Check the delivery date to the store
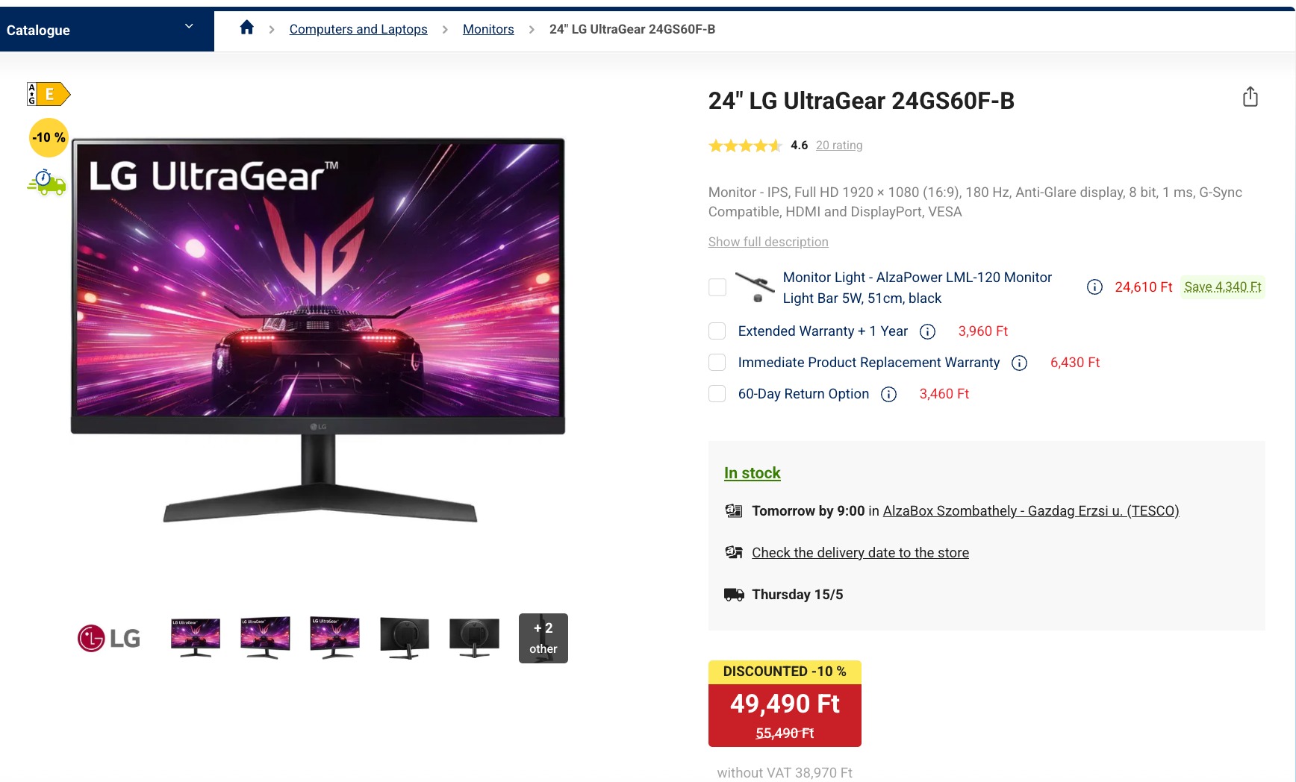This screenshot has width=1296, height=782. pyautogui.click(x=860, y=553)
